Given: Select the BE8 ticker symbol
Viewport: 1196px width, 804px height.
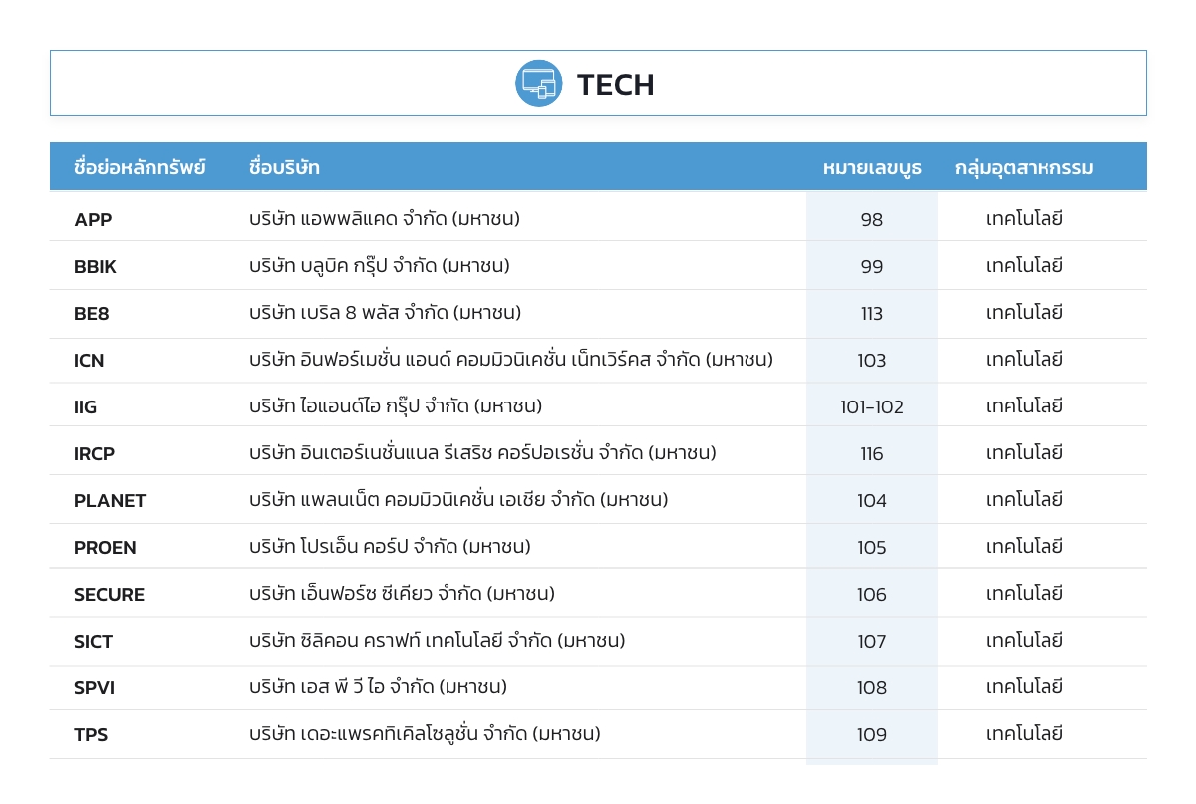Looking at the screenshot, I should point(92,313).
